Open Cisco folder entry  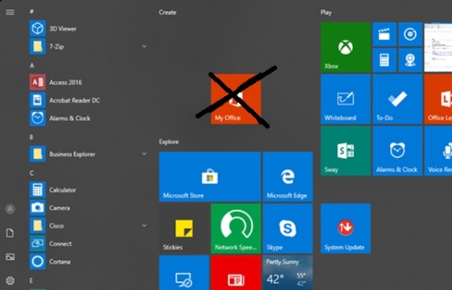(x=88, y=226)
